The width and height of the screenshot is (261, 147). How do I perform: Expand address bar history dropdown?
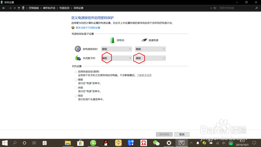click(x=211, y=8)
